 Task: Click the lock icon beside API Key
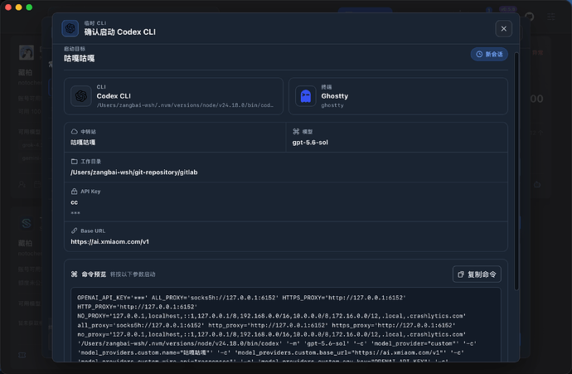click(74, 192)
